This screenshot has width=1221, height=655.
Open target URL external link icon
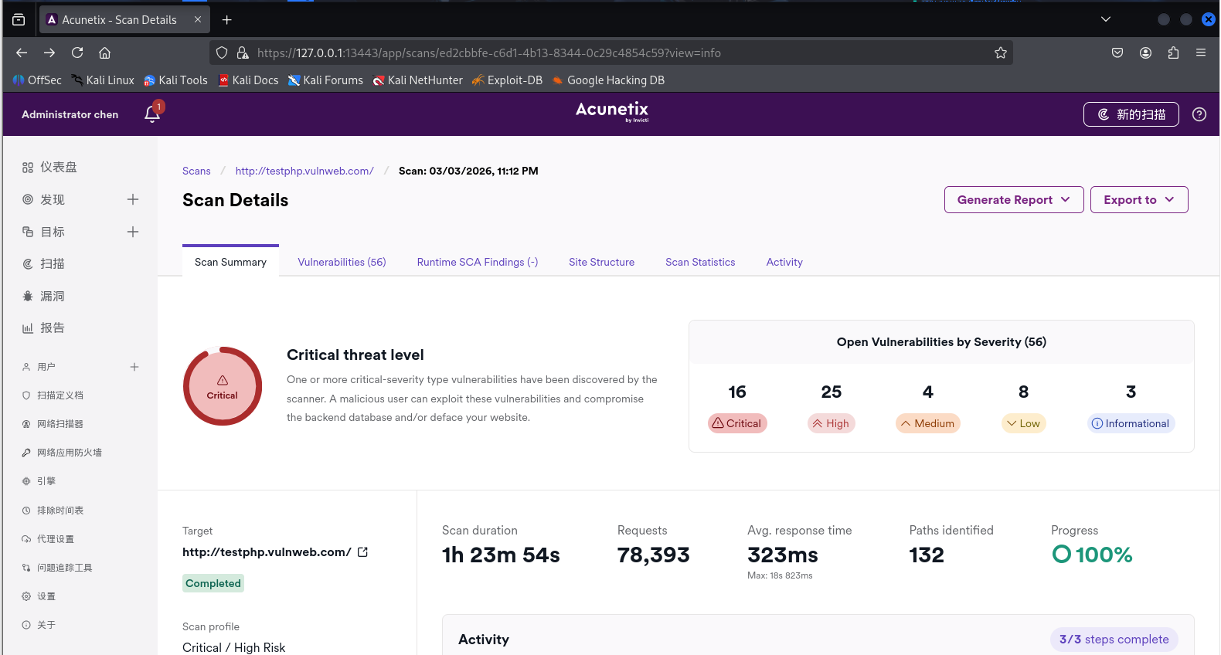[x=363, y=552]
